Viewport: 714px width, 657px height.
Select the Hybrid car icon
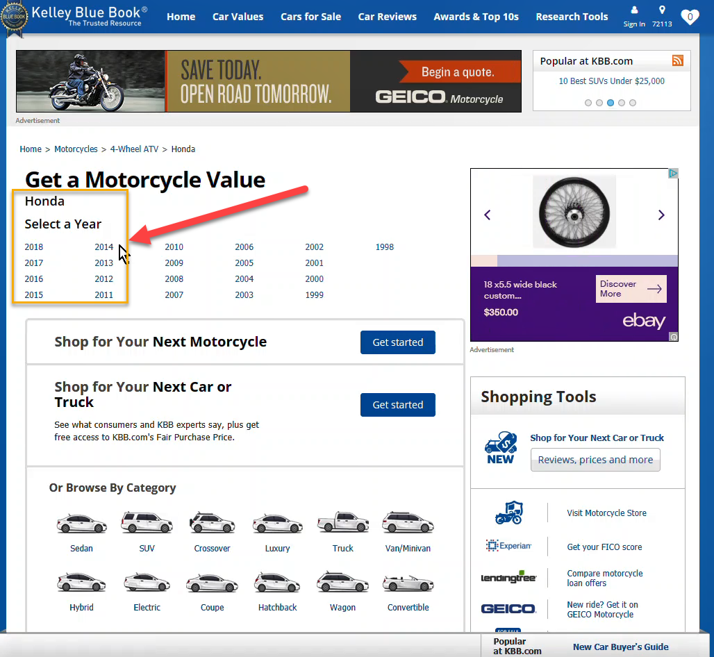tap(81, 583)
